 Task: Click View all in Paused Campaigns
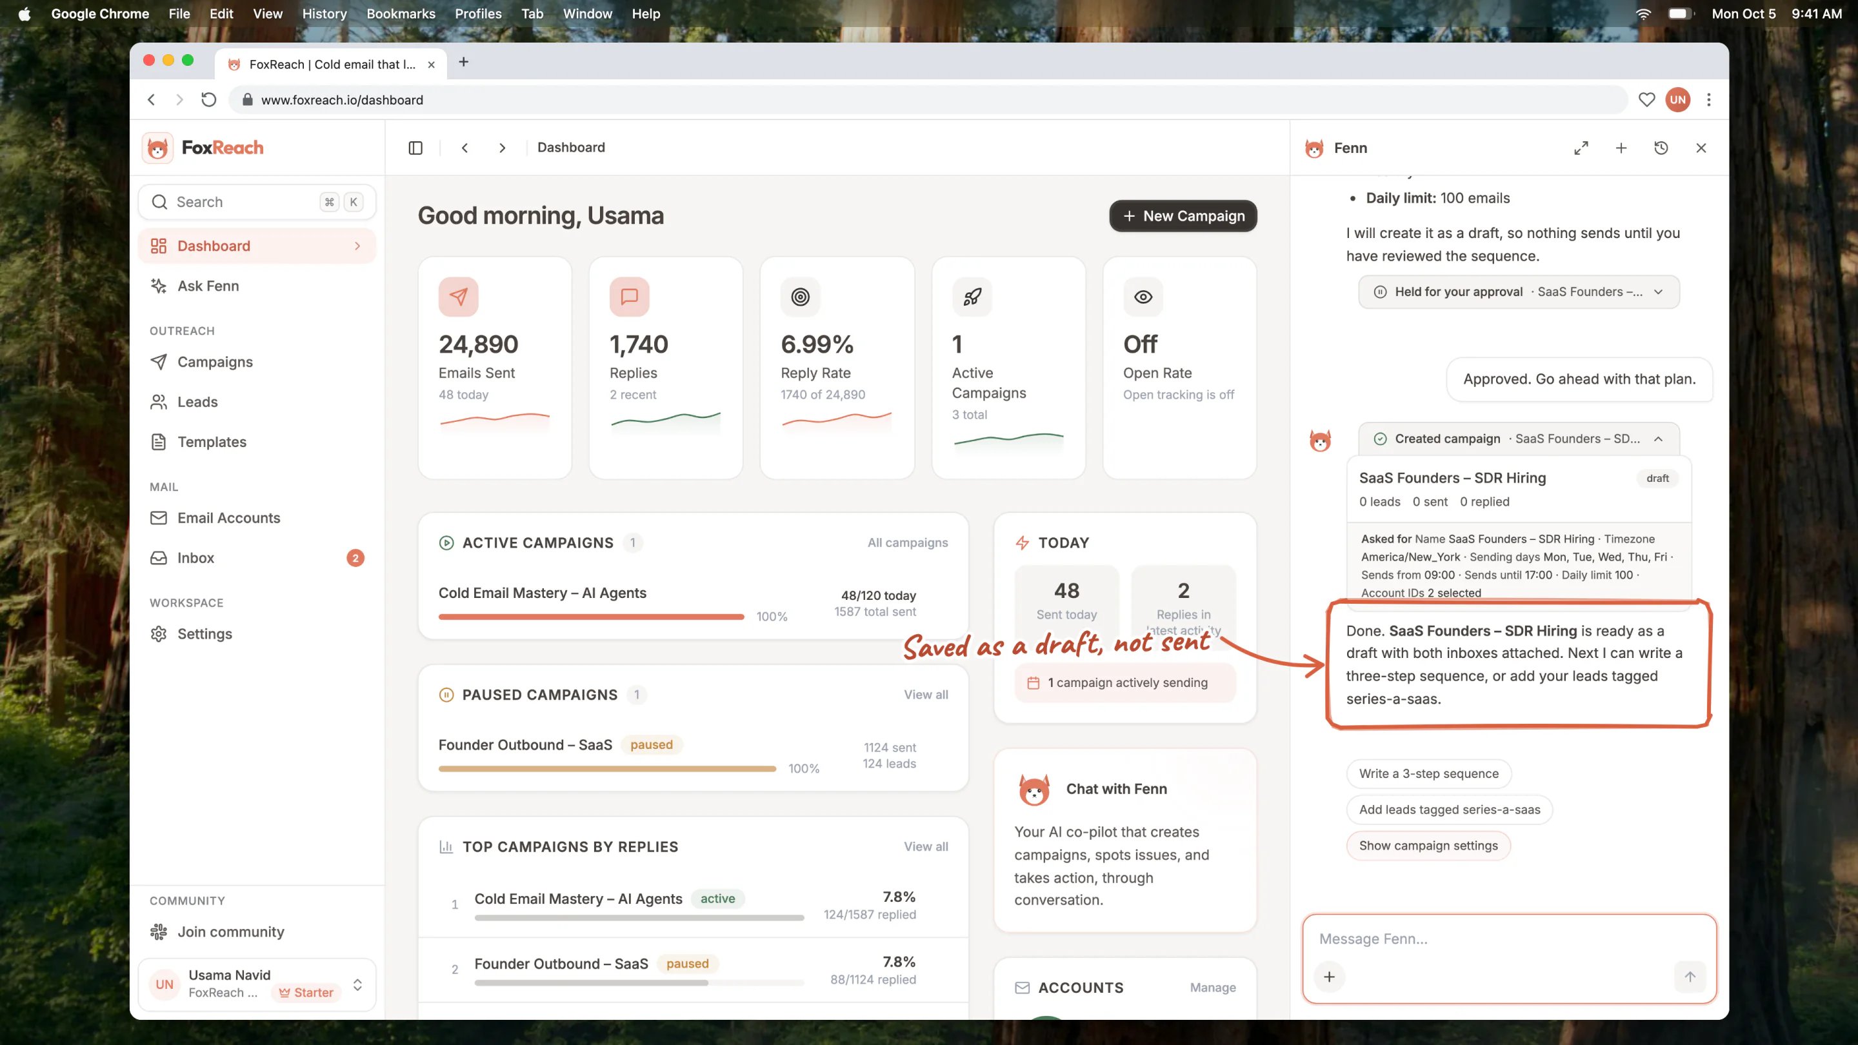[926, 695]
